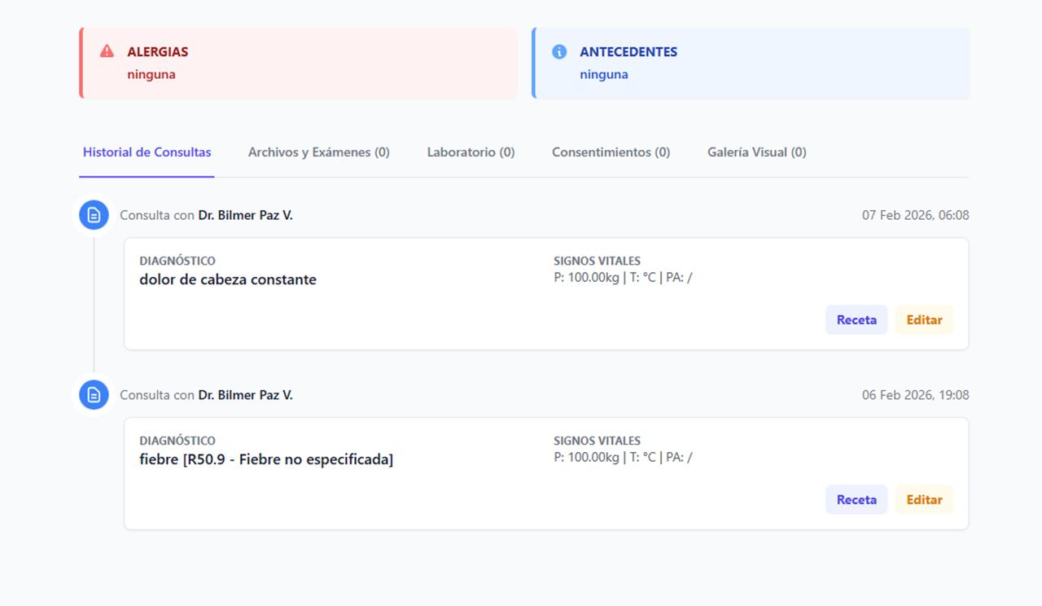The height and width of the screenshot is (606, 1042).
Task: Click Editar on the fiebre consultation
Action: [924, 499]
